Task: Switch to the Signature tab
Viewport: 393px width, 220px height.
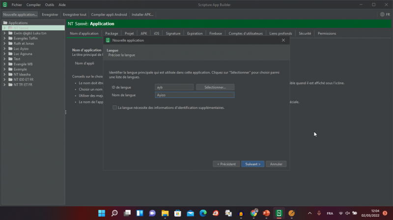Action: pos(173,33)
